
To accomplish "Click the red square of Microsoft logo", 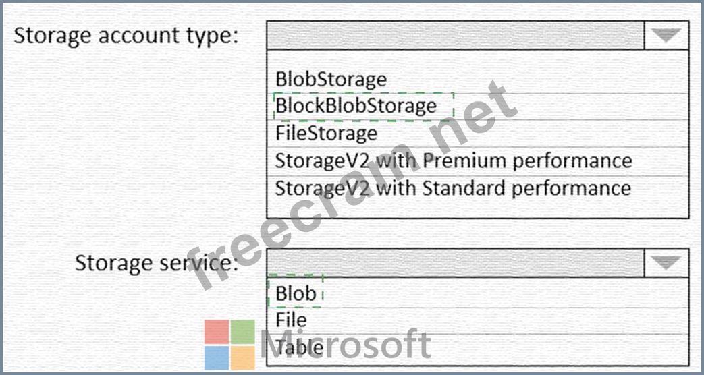I will pyautogui.click(x=217, y=332).
